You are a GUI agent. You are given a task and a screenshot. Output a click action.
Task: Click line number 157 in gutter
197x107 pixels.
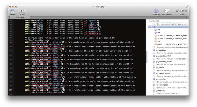[11, 90]
